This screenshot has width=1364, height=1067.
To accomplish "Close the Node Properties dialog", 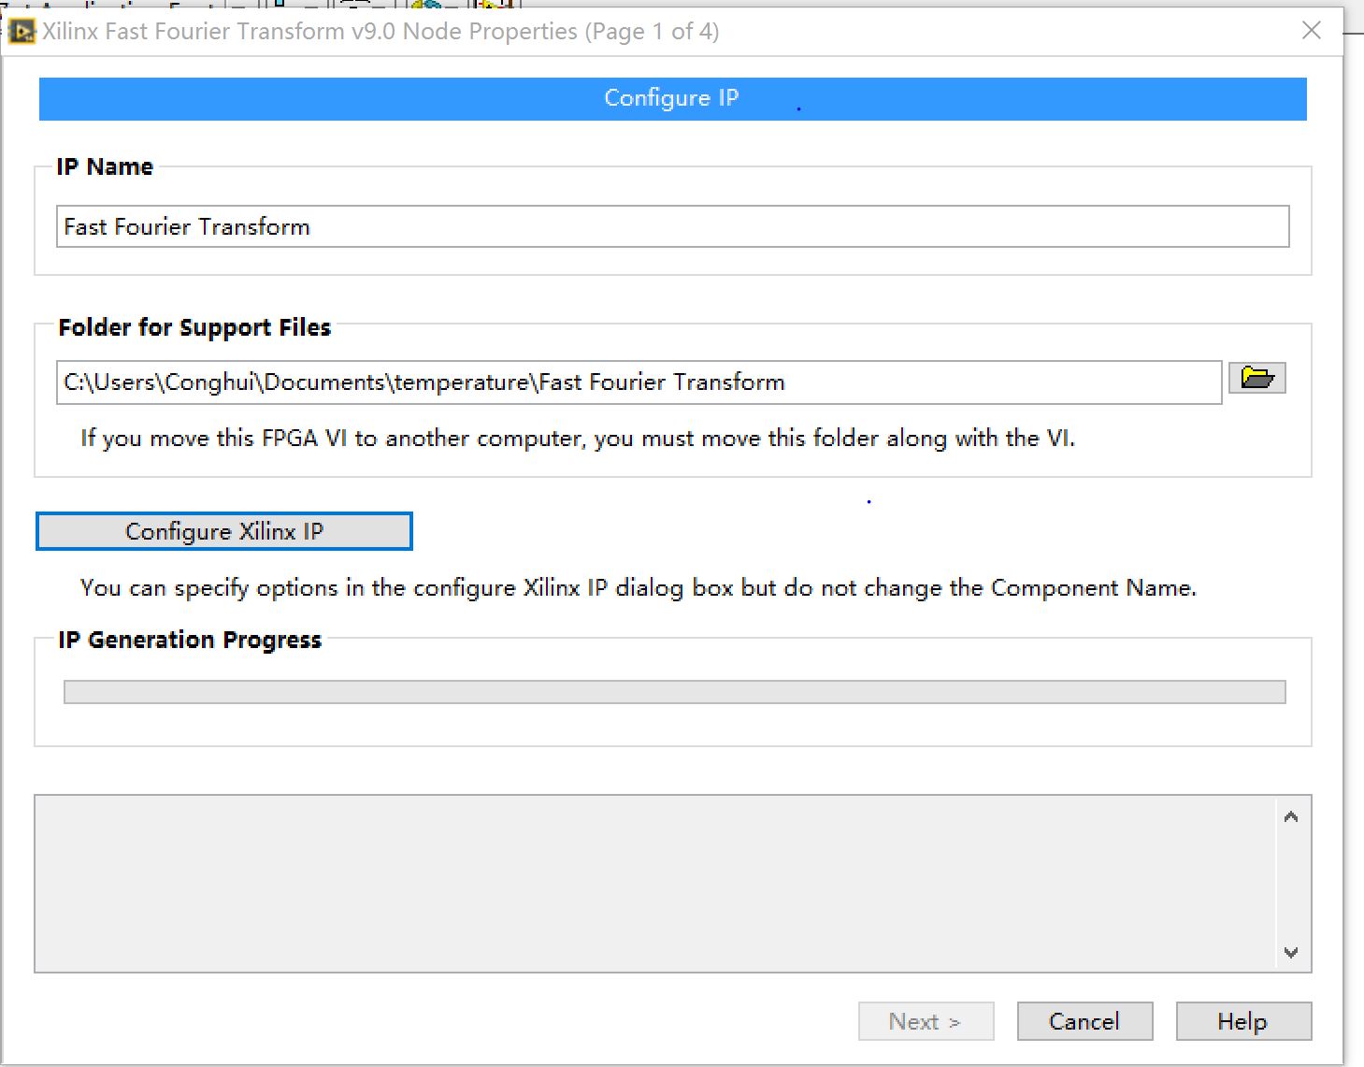I will [1312, 31].
